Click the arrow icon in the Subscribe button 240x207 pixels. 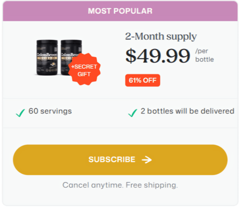147,160
